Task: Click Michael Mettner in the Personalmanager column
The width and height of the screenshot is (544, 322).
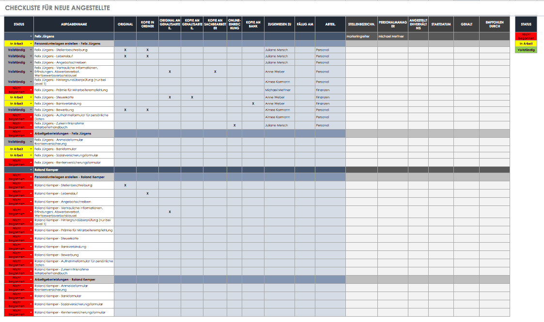Action: (x=392, y=36)
